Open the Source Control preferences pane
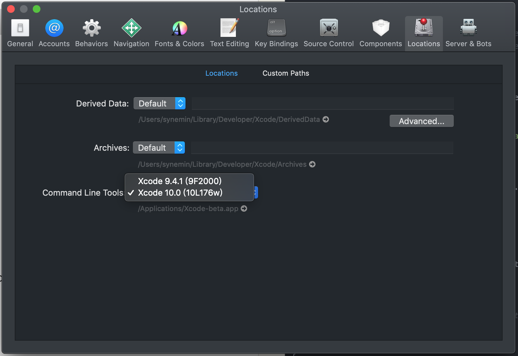The width and height of the screenshot is (518, 356). pos(329,33)
